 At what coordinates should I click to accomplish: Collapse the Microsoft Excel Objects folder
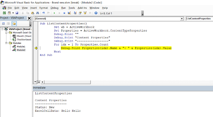click(6, 33)
